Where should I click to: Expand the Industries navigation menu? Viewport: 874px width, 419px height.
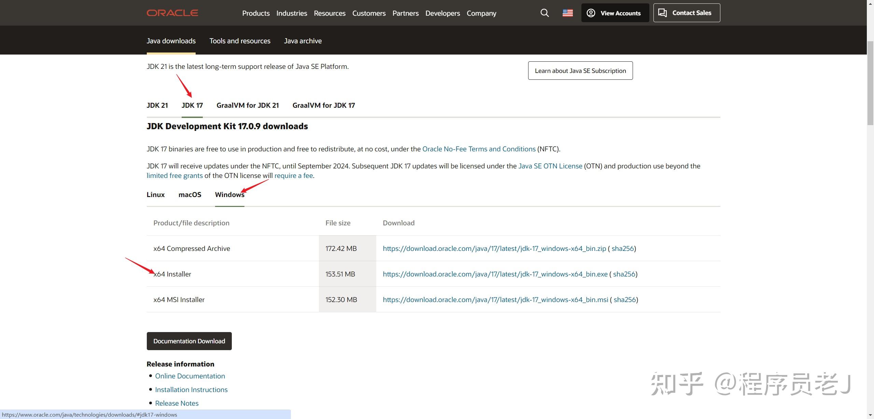point(292,13)
